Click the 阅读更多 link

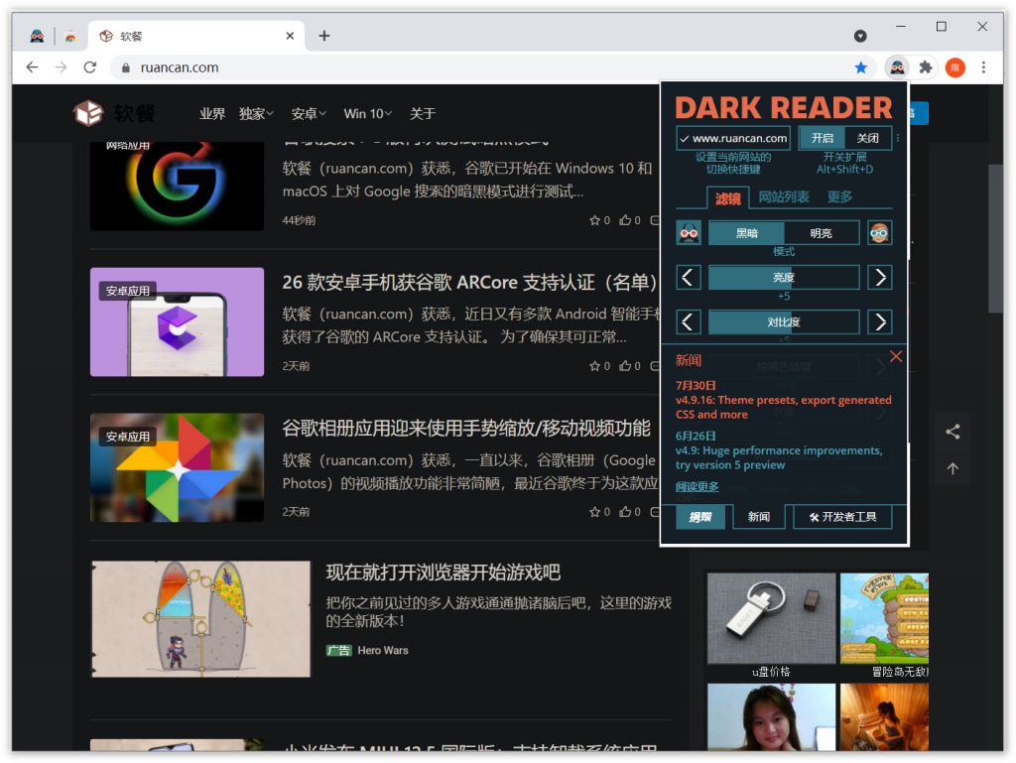[698, 486]
